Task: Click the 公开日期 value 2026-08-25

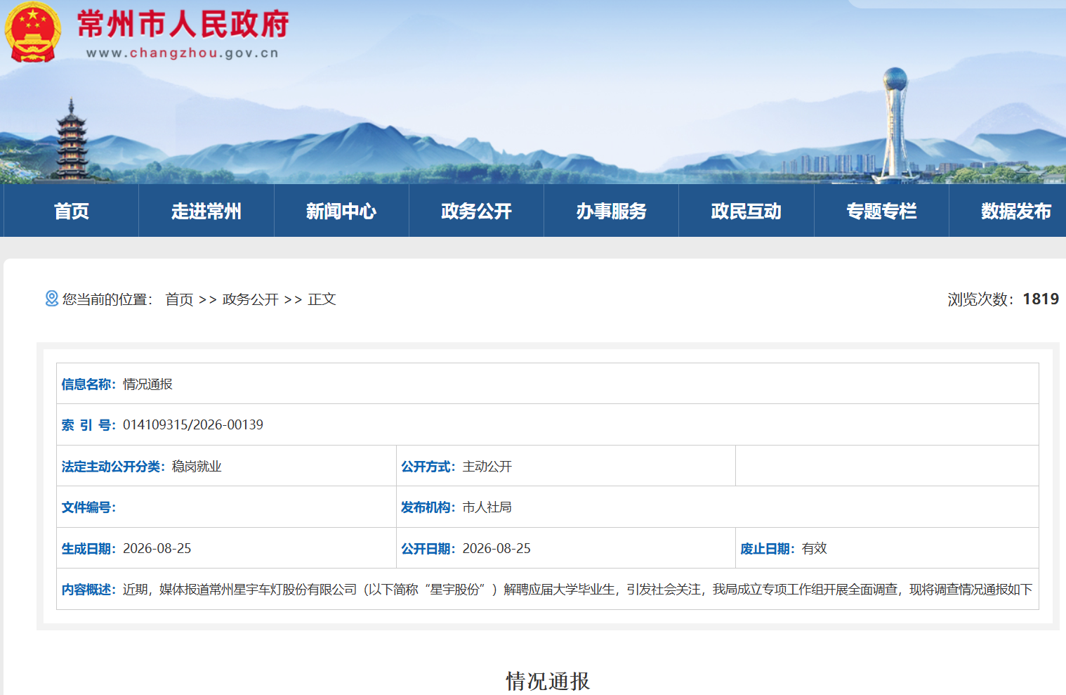Action: pyautogui.click(x=496, y=548)
